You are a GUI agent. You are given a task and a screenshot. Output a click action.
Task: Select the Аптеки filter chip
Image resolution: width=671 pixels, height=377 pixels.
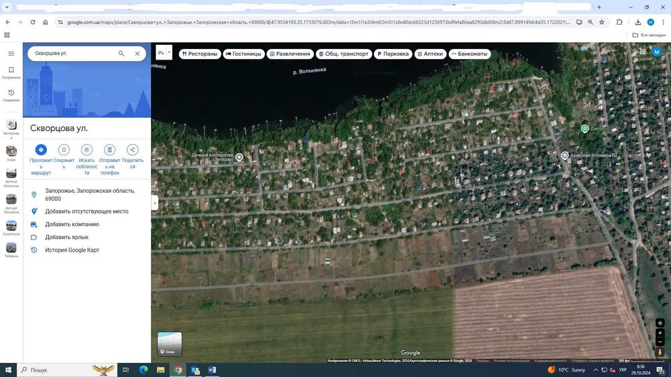431,54
